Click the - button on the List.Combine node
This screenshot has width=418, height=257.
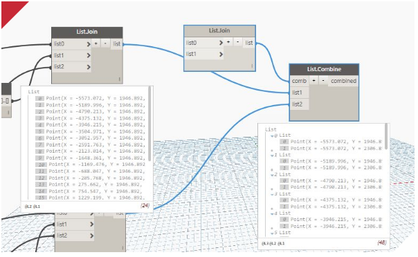323,81
